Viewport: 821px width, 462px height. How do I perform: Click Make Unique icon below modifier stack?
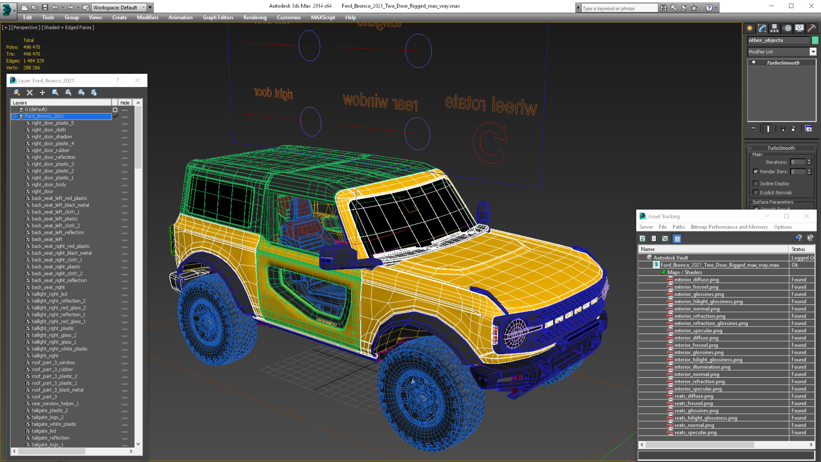click(783, 129)
